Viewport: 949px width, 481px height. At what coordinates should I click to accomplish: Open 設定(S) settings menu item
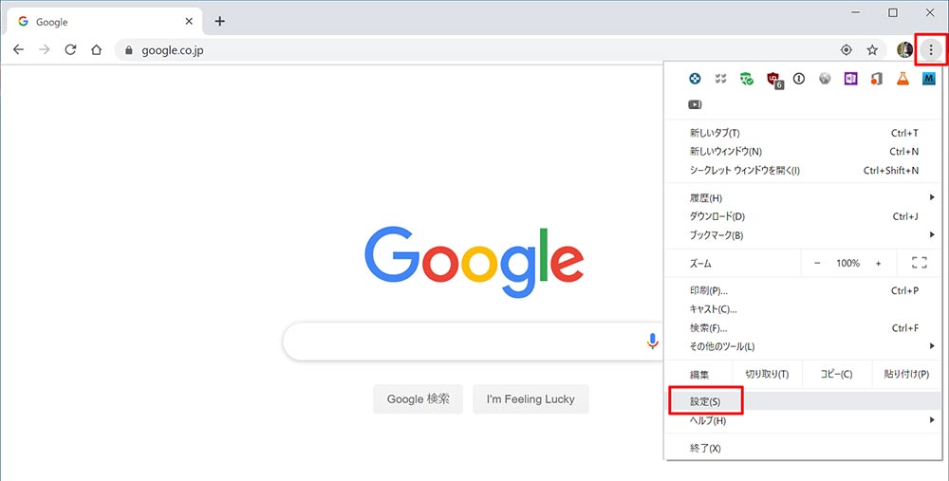pyautogui.click(x=803, y=401)
